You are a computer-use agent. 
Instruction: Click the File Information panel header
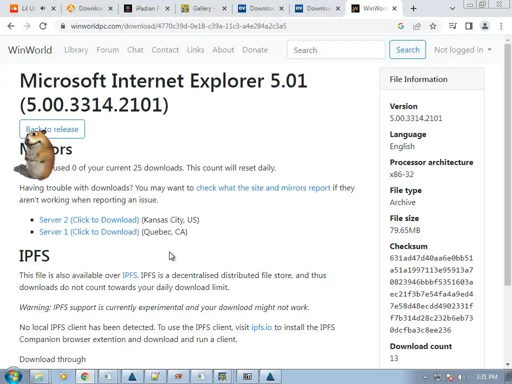[x=431, y=79]
